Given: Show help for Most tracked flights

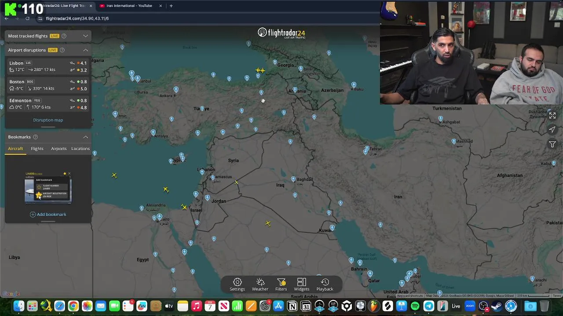Looking at the screenshot, I should [x=64, y=36].
